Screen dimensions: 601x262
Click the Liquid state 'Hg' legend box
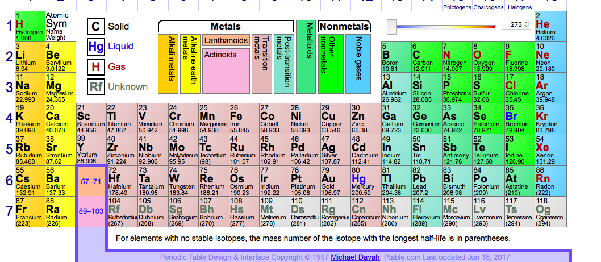95,46
